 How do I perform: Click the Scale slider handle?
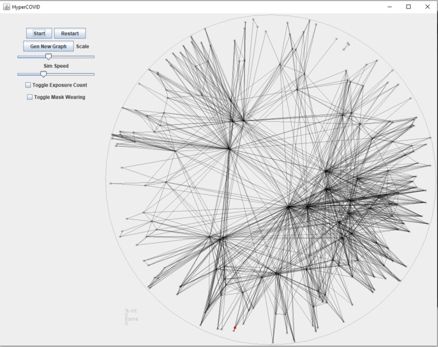[49, 57]
